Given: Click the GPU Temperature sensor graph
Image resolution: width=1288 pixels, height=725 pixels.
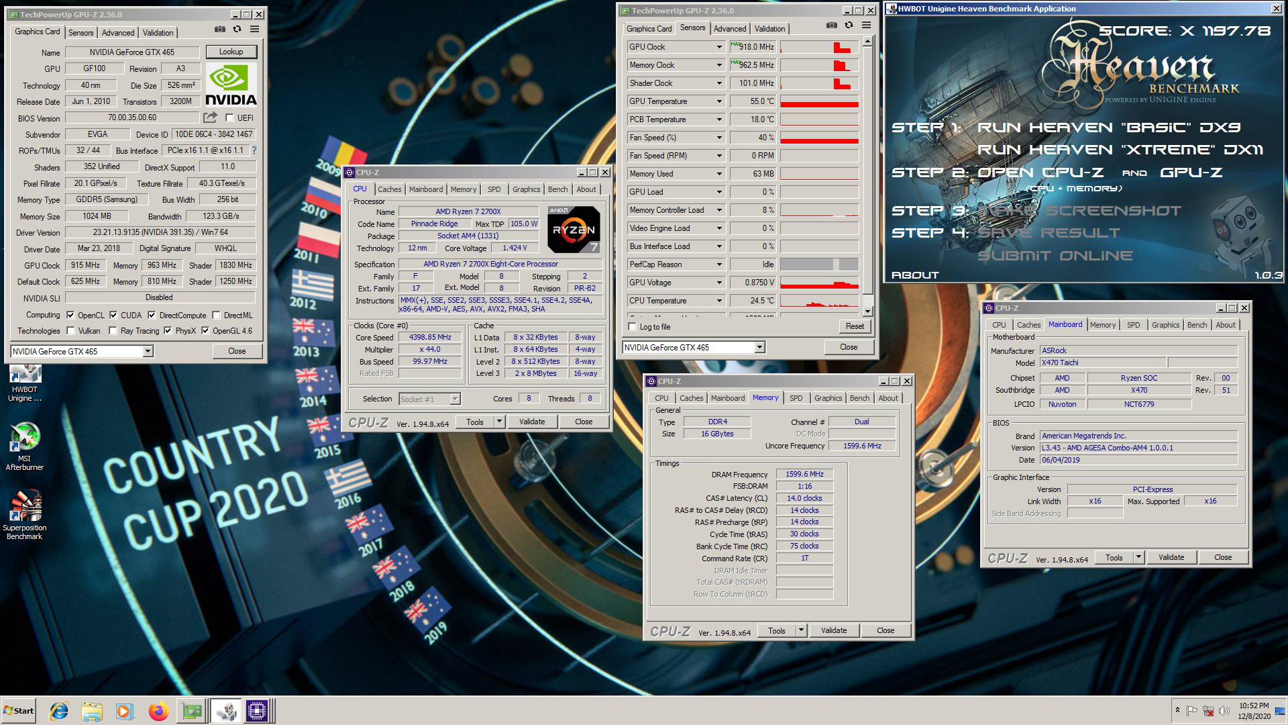Looking at the screenshot, I should coord(819,101).
